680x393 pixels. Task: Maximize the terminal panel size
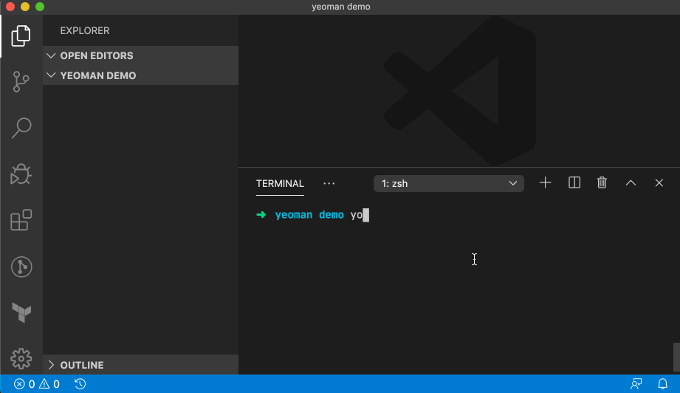[631, 183]
